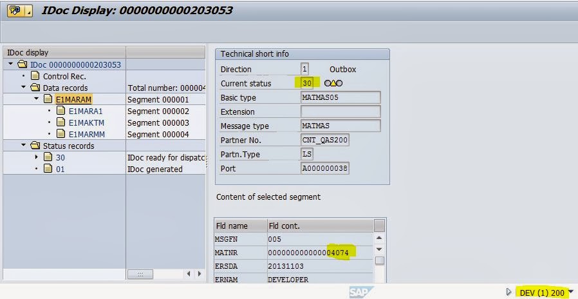Image resolution: width=578 pixels, height=299 pixels.
Task: Click segment table scroll up arrow
Action: tap(379, 238)
